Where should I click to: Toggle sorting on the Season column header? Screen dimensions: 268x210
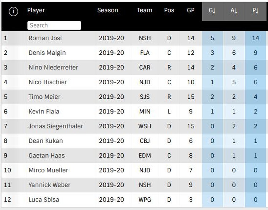pos(108,10)
